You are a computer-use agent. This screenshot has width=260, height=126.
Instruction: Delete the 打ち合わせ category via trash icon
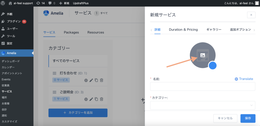click(x=101, y=80)
